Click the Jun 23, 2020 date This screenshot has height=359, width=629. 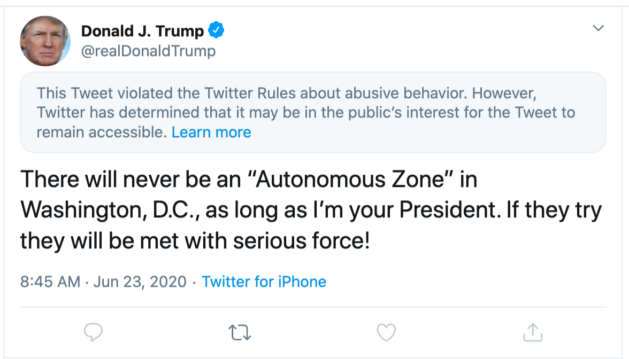(x=140, y=282)
